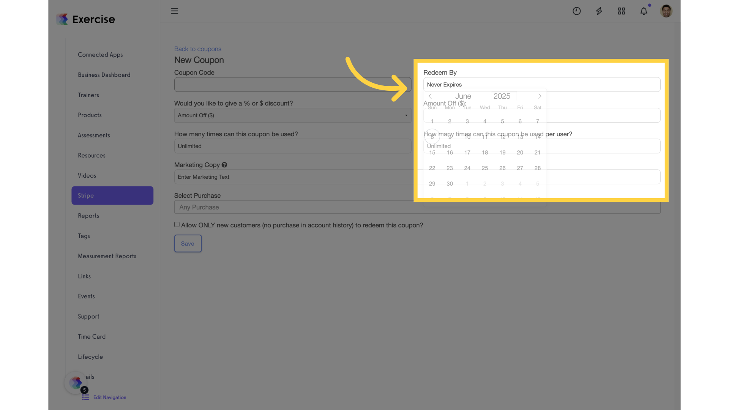Open notifications bell icon
The image size is (729, 410).
tap(644, 11)
